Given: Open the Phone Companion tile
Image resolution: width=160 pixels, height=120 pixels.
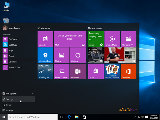Looking at the screenshot, I should pos(61,72).
